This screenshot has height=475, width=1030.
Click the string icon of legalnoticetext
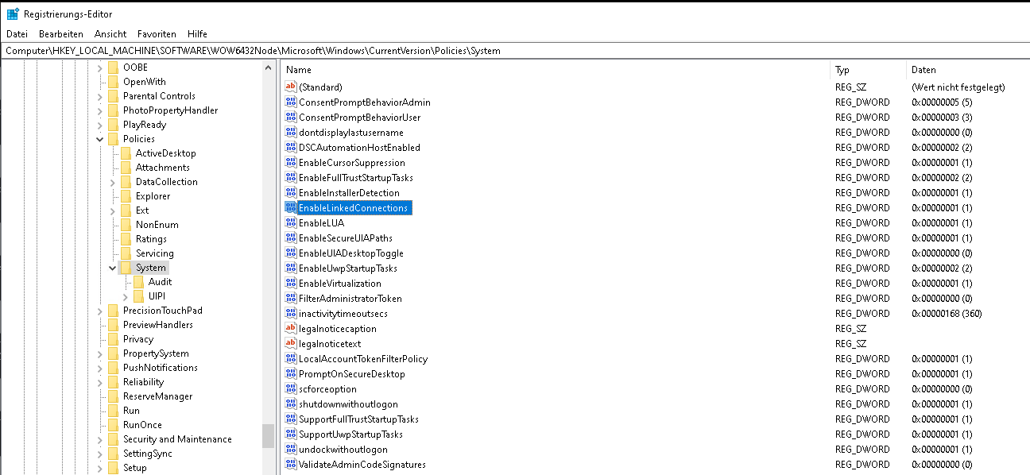tap(290, 343)
